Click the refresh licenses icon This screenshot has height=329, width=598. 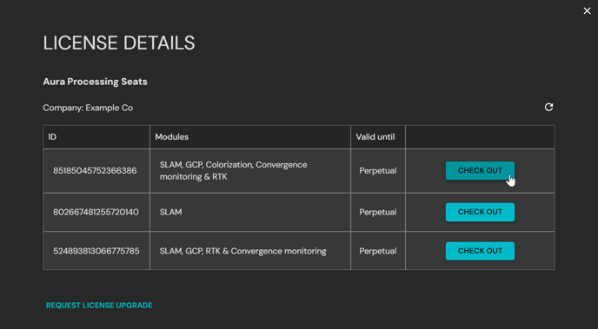point(548,108)
